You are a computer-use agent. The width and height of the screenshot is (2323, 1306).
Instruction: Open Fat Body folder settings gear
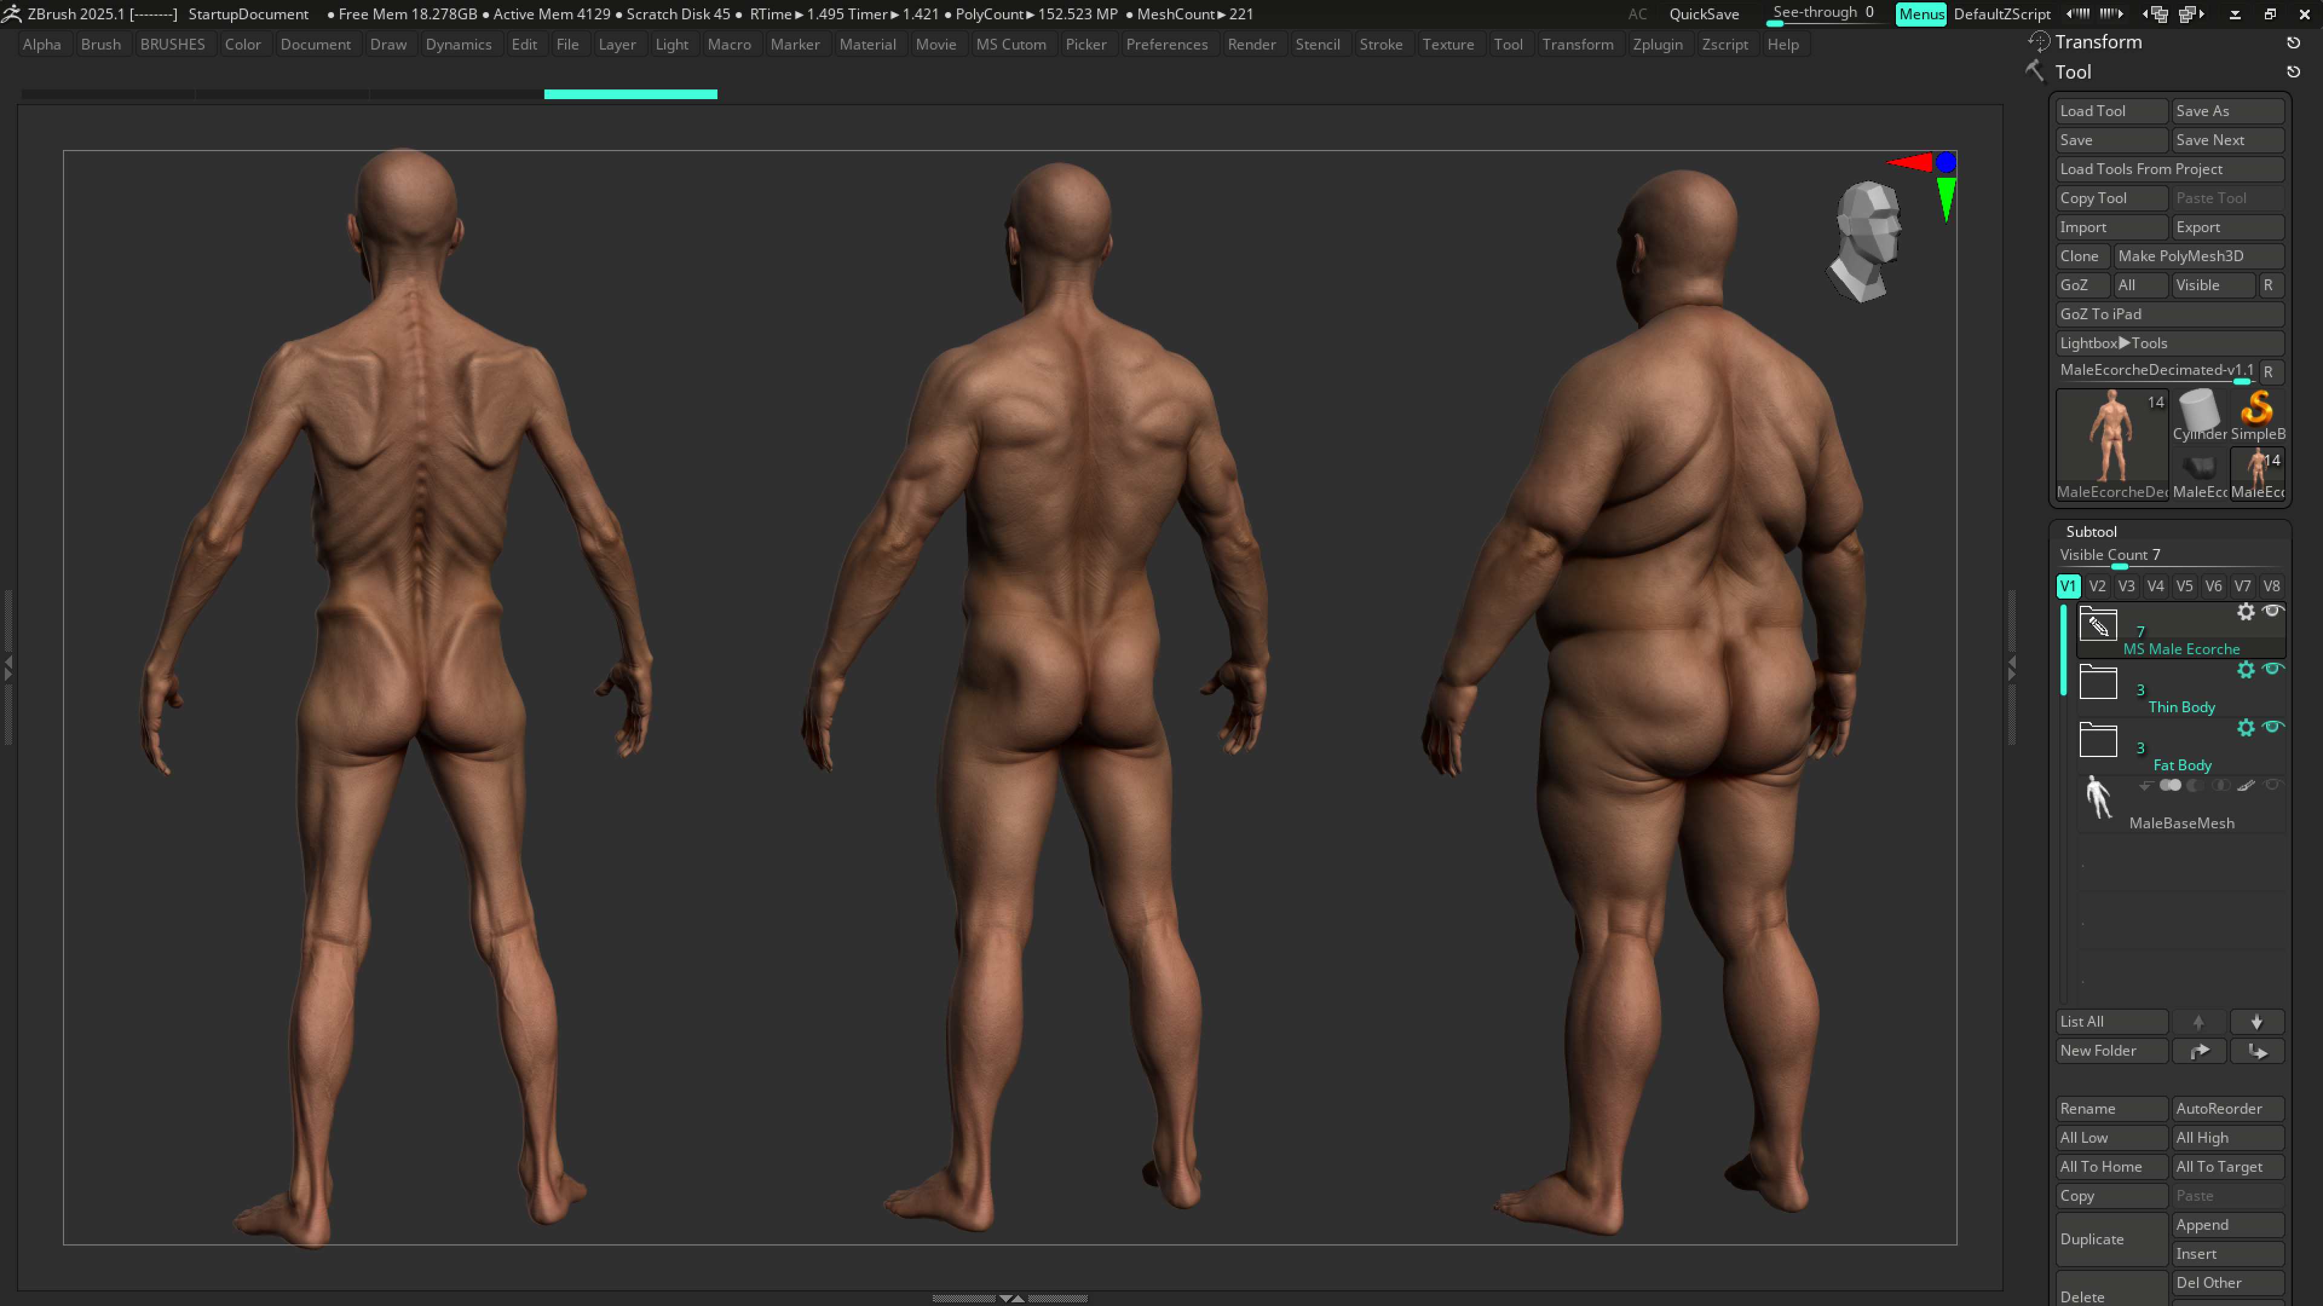pyautogui.click(x=2246, y=727)
